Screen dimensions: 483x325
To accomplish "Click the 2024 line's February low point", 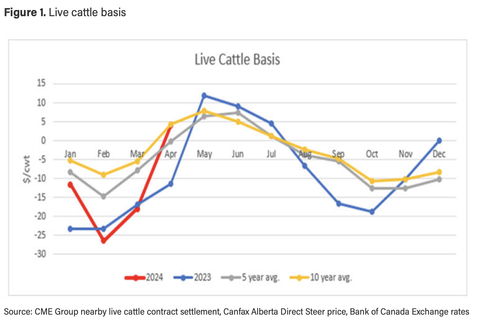I will pos(104,241).
